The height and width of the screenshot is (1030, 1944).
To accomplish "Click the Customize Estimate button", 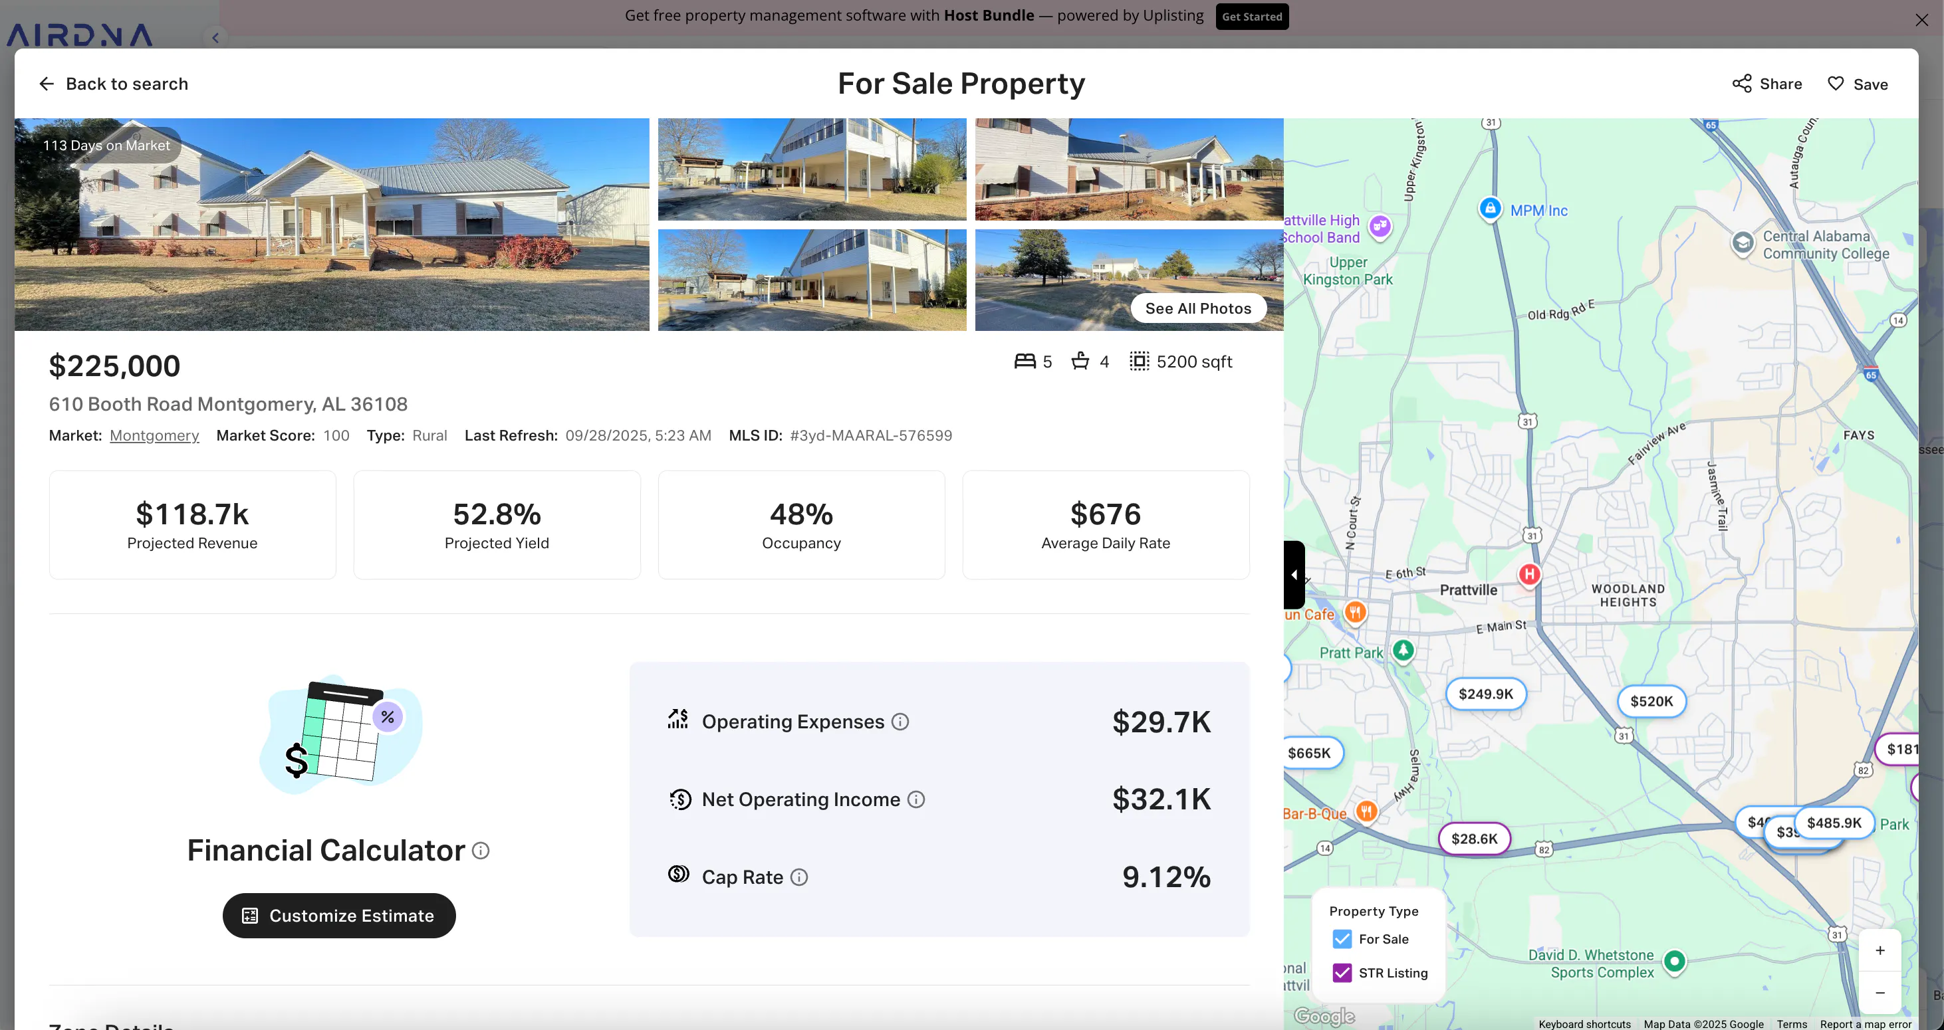I will (x=339, y=916).
